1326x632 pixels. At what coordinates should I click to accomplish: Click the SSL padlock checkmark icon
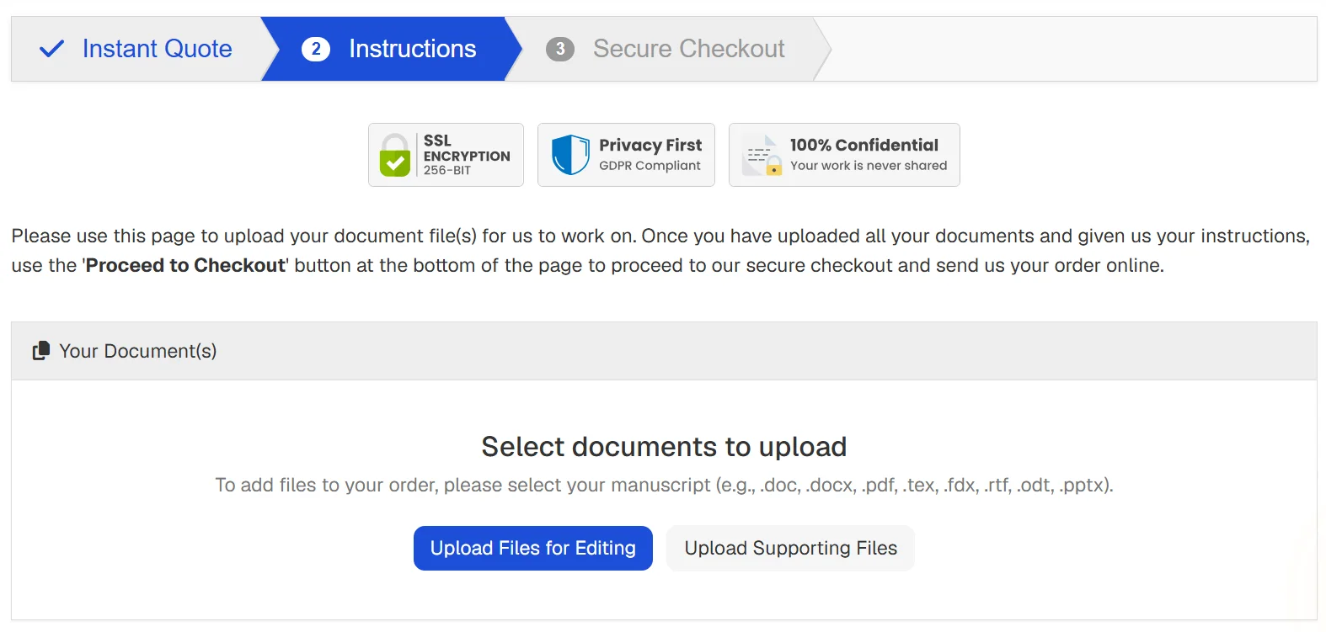(x=395, y=156)
